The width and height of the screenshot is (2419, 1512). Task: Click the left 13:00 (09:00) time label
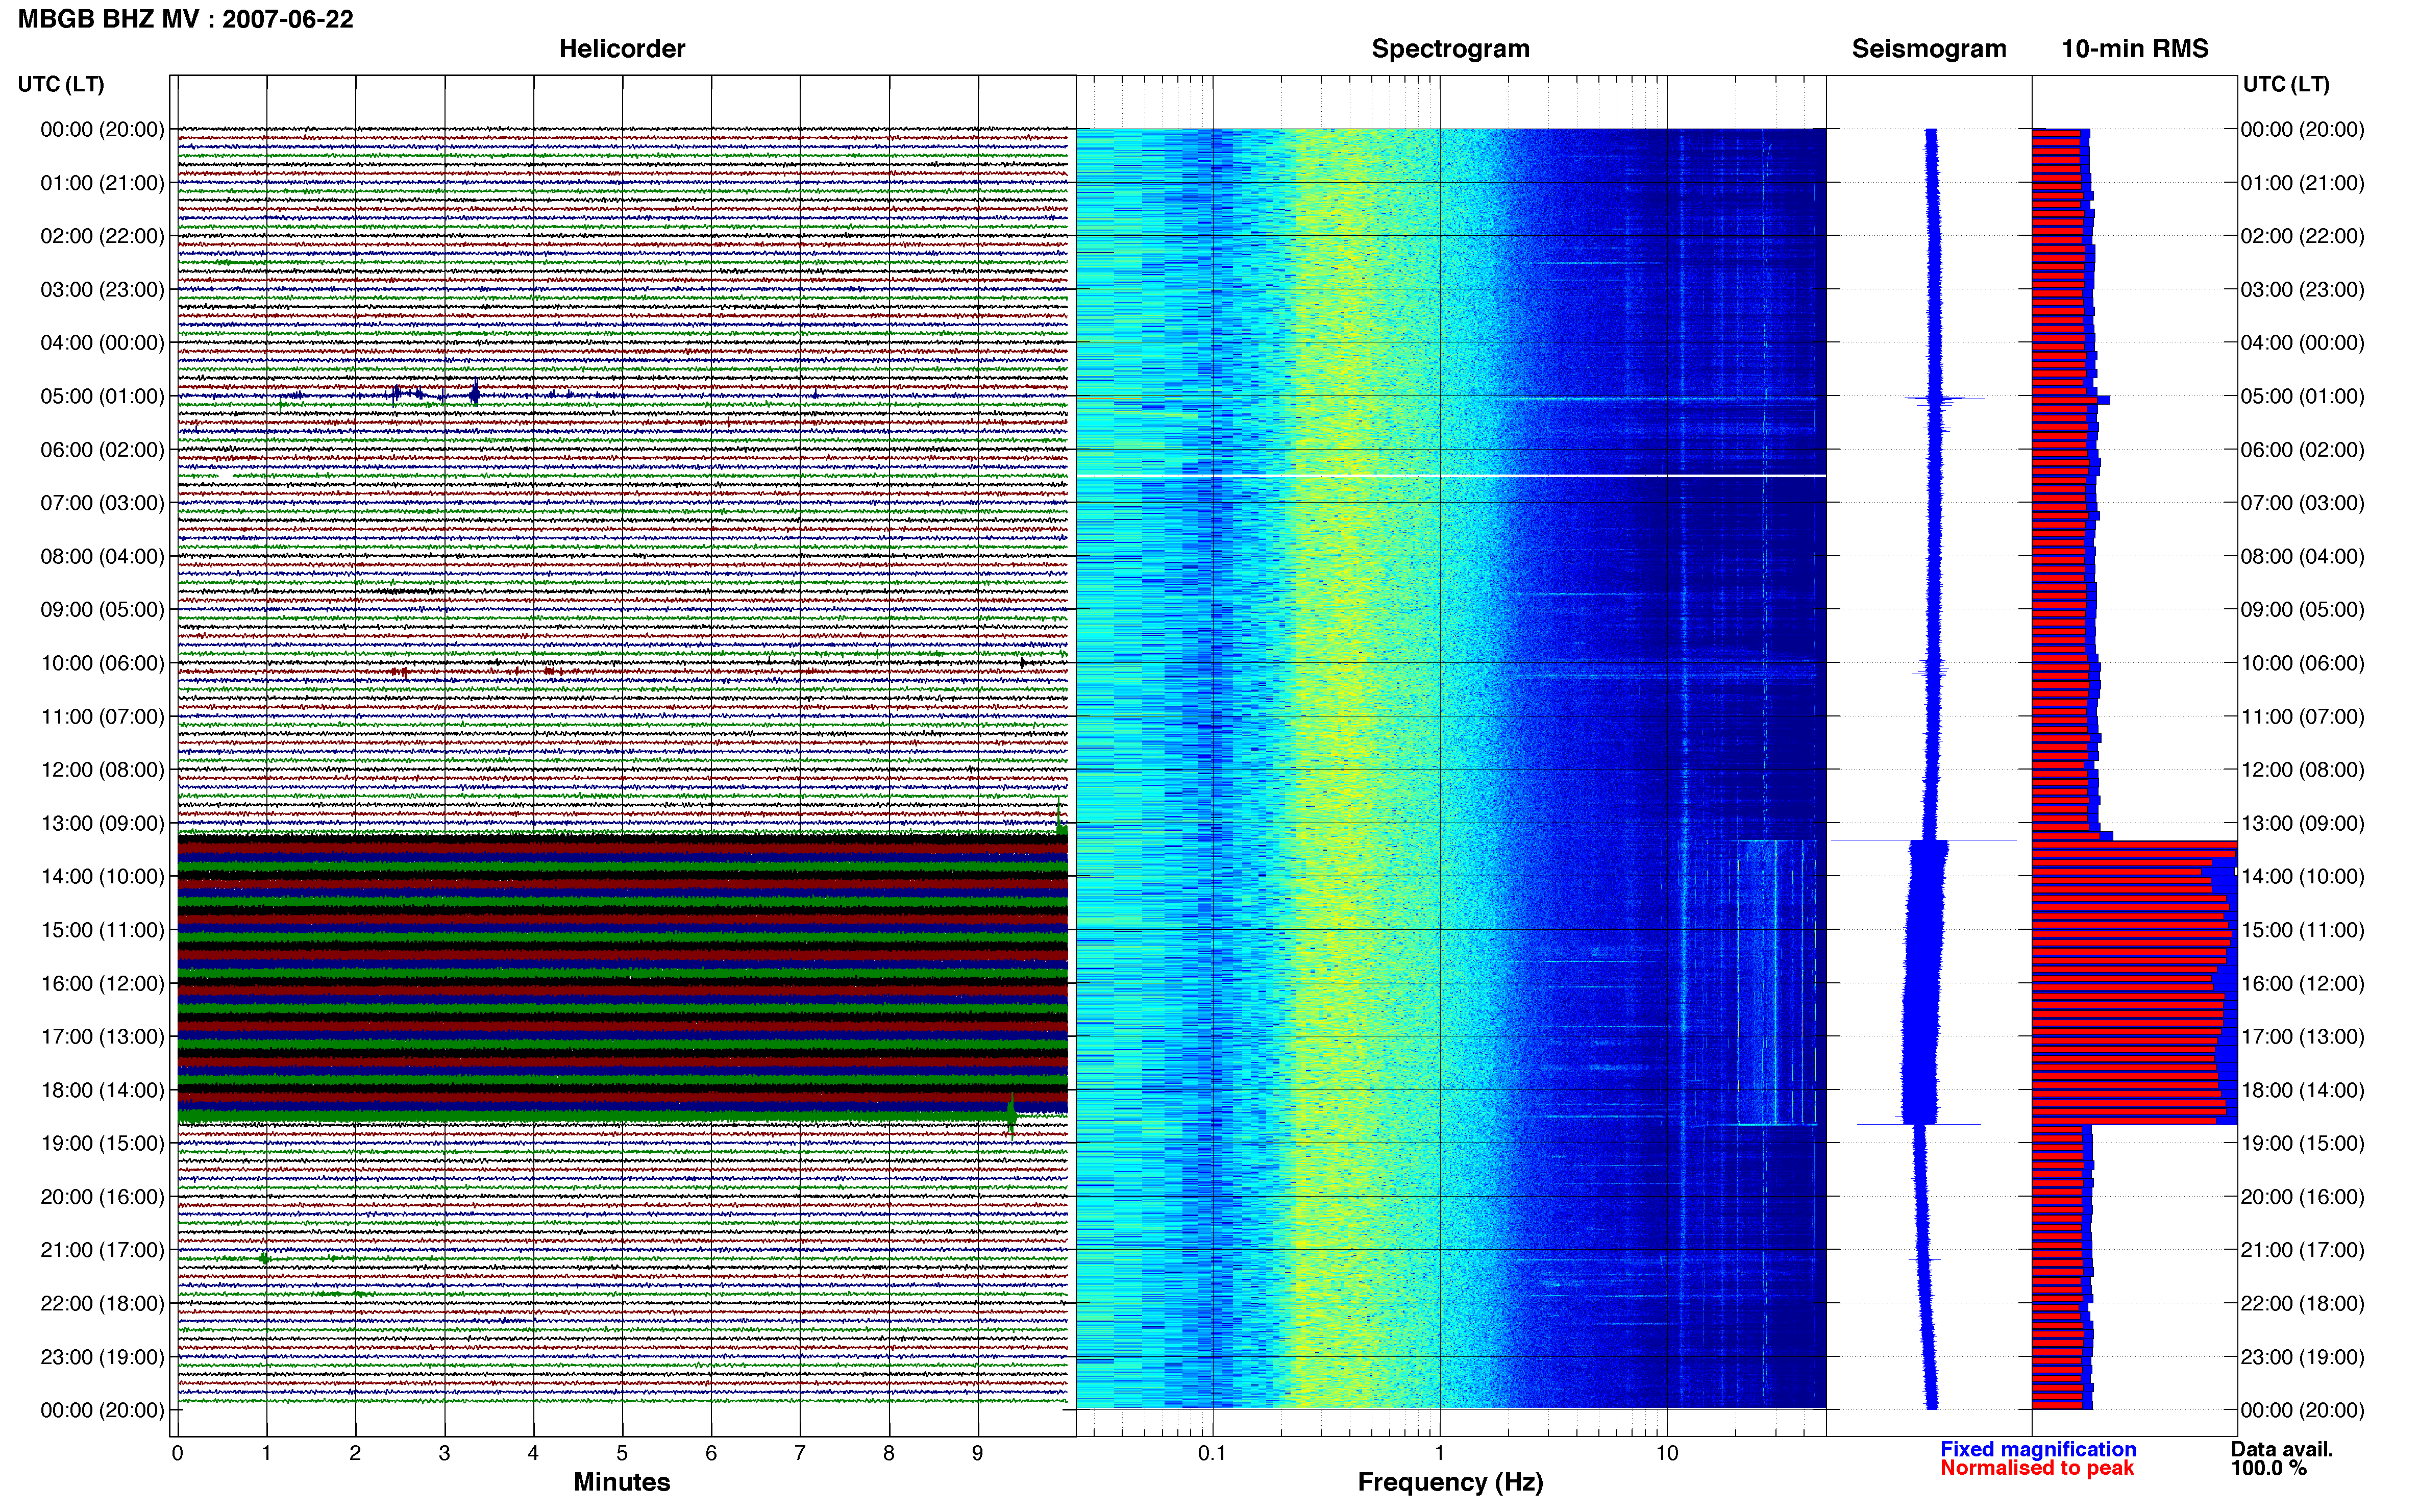pos(102,823)
